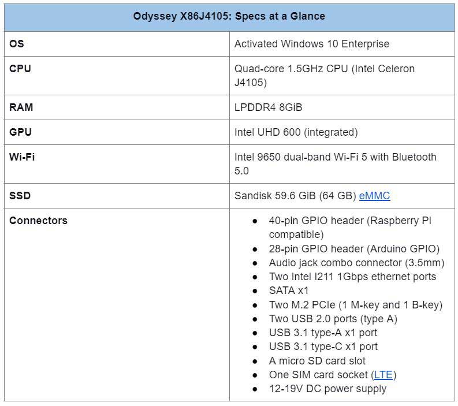Screen dimensions: 458x406
Task: Click the table title 'Odyssey X86J4105: Specs at a Glance'
Action: (x=229, y=16)
